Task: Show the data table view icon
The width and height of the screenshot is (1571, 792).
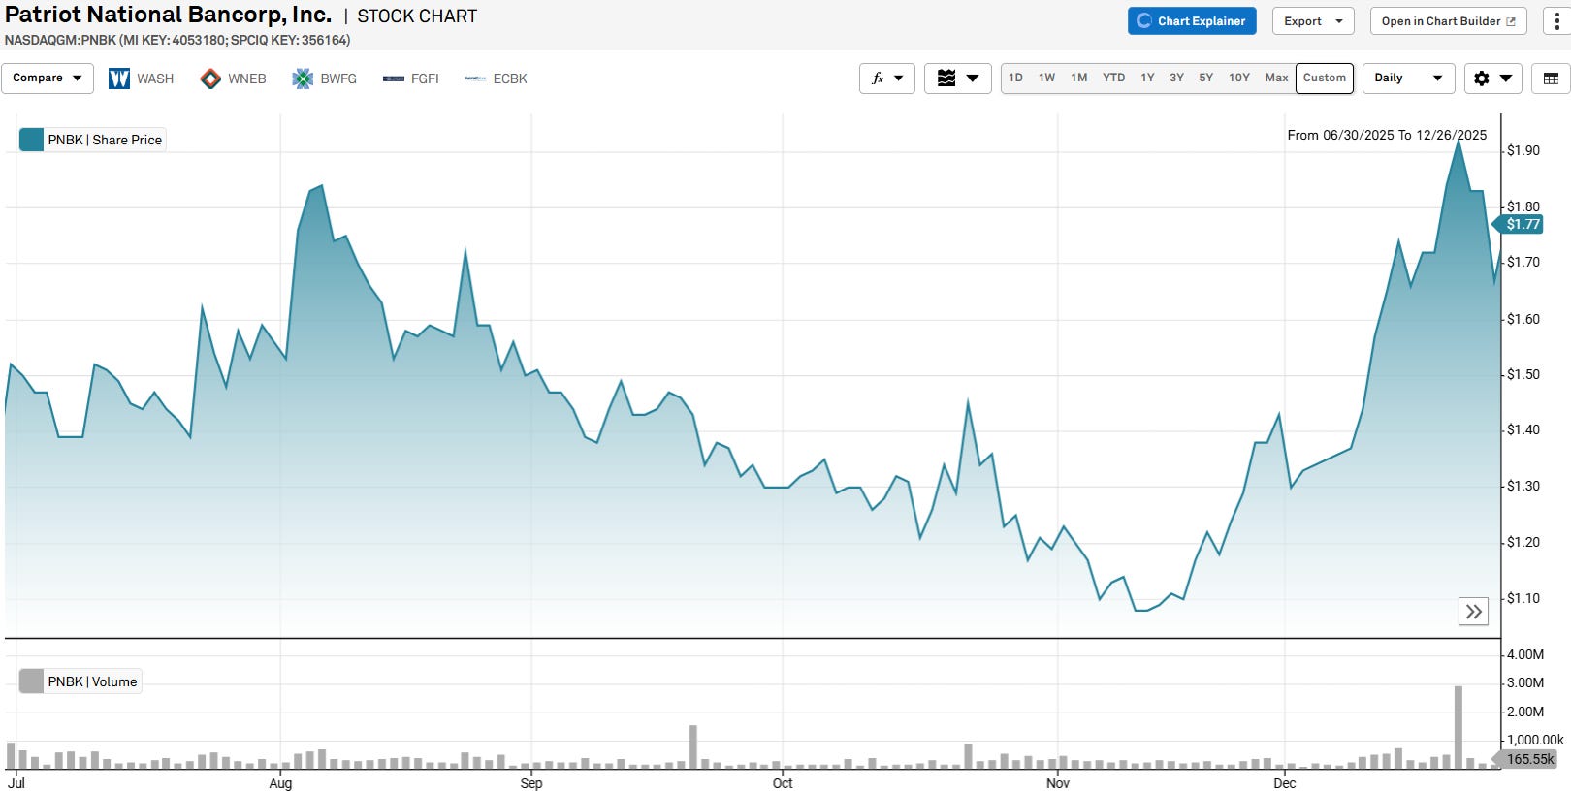Action: click(1552, 79)
